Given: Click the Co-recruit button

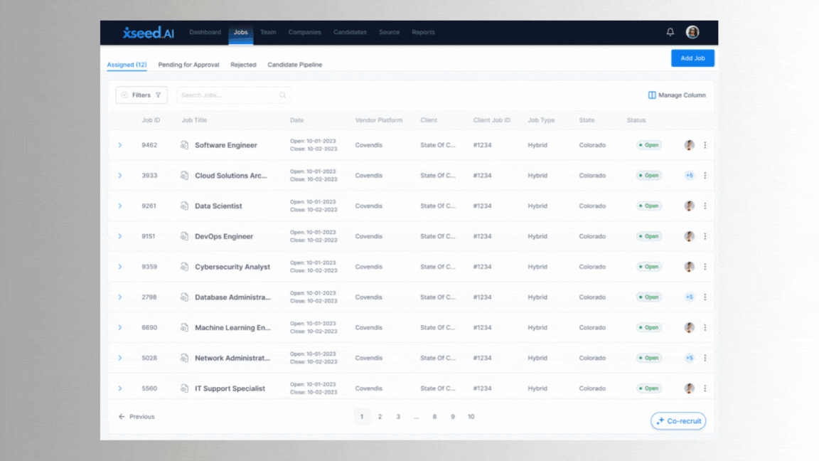Looking at the screenshot, I should click(x=678, y=420).
